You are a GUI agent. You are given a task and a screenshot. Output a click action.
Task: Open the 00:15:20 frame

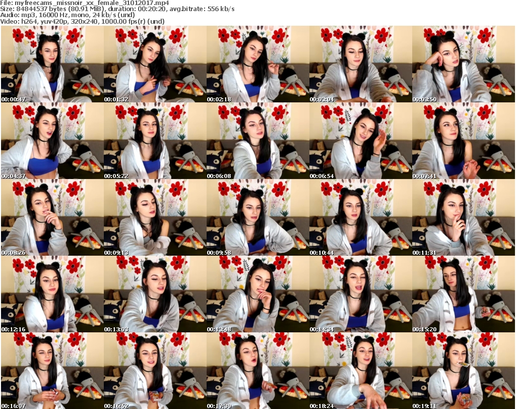point(463,295)
